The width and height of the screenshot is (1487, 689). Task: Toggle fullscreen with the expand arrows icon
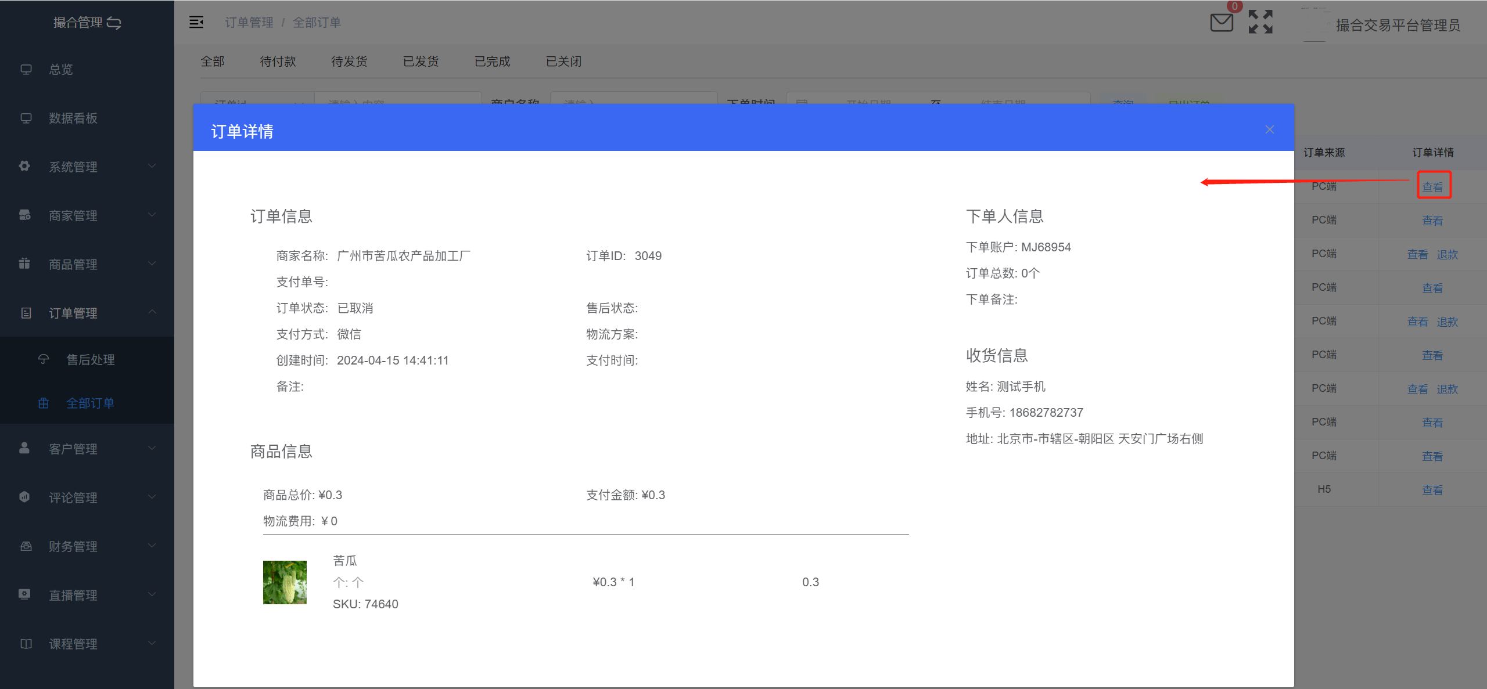click(1260, 22)
